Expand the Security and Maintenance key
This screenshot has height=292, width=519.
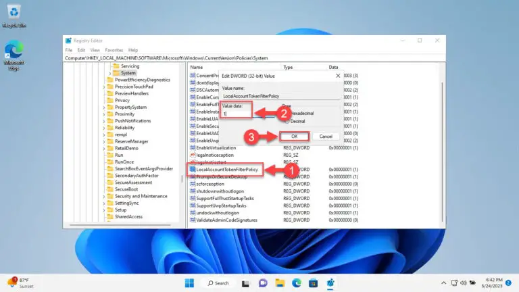(105, 196)
